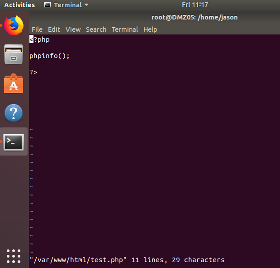The height and width of the screenshot is (268, 280).
Task: Click the "11 lines, 29 characters" status text
Action: tap(178, 260)
